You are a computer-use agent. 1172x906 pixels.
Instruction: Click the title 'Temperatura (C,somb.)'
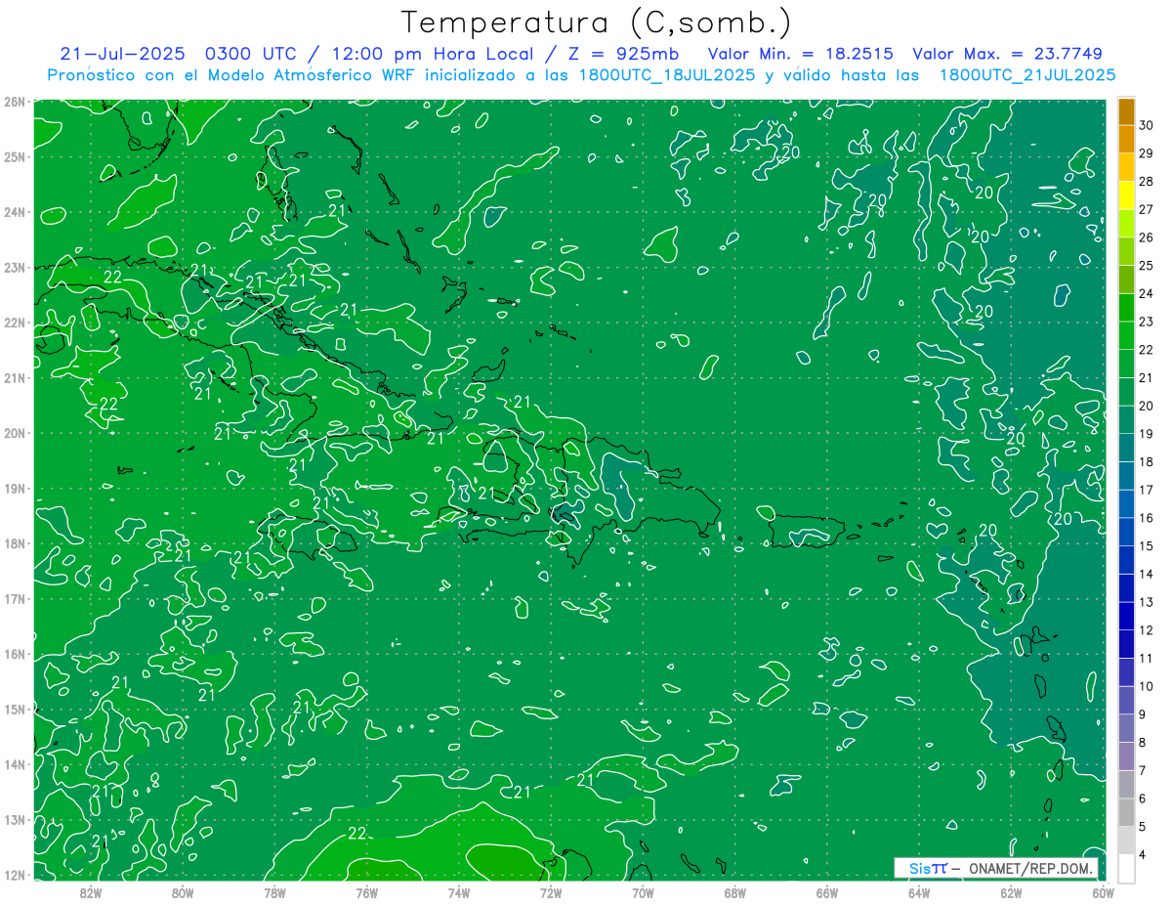(596, 22)
